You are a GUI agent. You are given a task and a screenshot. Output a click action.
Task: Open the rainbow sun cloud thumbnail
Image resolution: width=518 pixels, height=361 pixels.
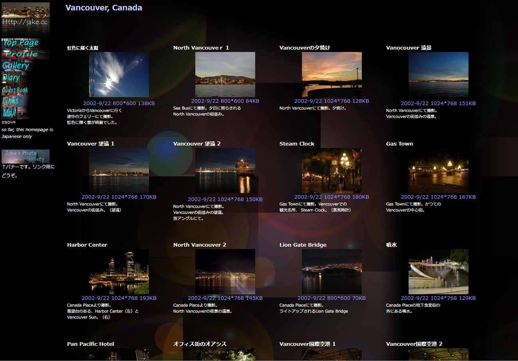point(119,74)
